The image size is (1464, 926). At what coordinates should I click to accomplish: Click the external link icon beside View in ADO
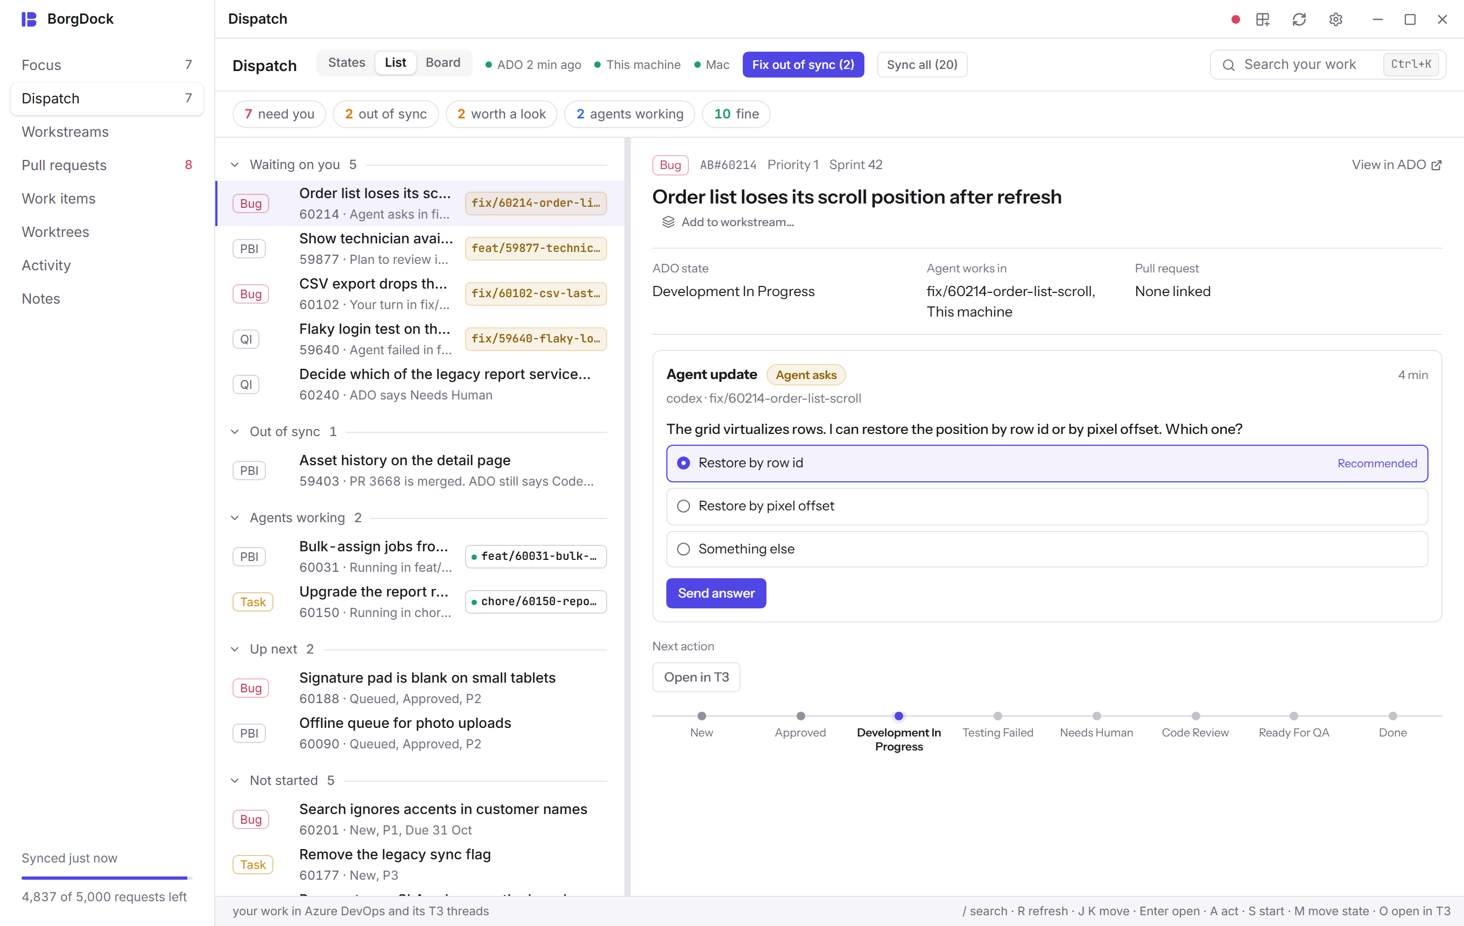1437,165
